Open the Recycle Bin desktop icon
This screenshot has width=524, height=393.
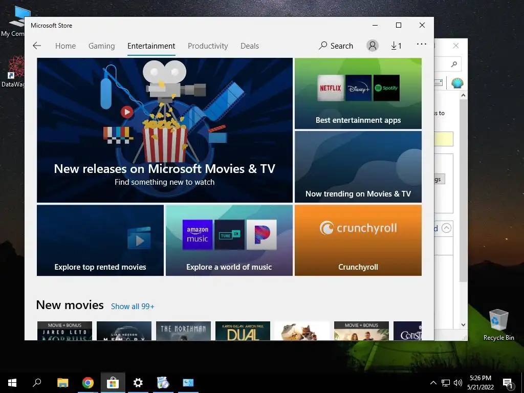[498, 324]
